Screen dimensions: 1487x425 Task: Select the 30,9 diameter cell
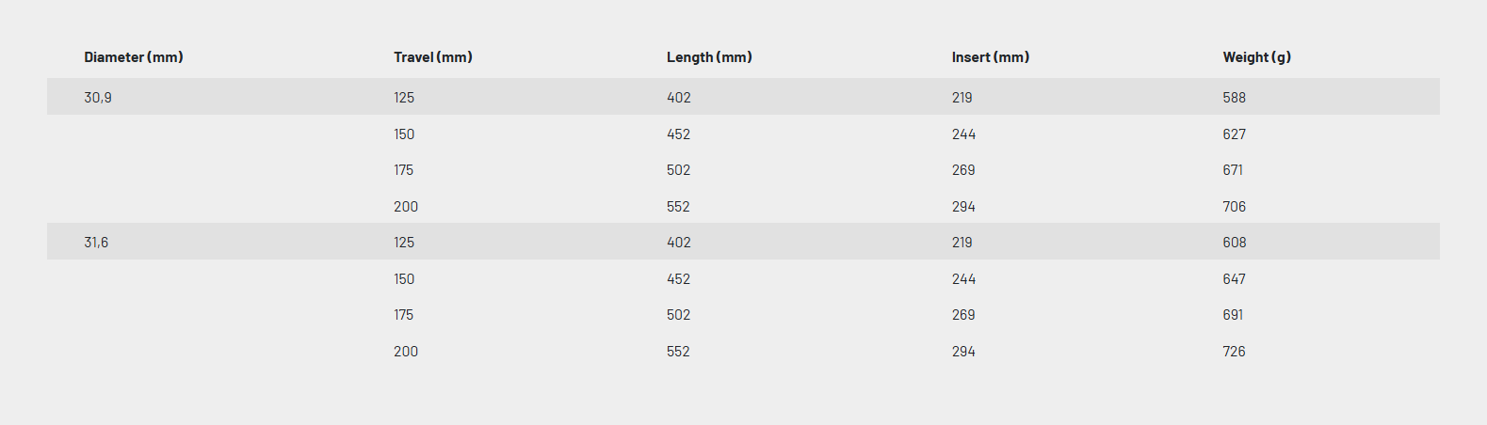[98, 98]
